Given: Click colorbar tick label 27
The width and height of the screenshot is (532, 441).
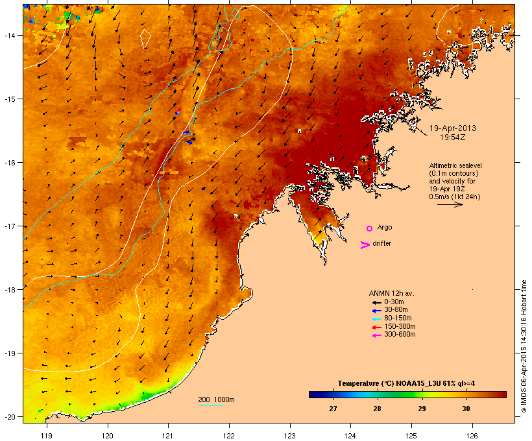Looking at the screenshot, I should click(x=333, y=409).
